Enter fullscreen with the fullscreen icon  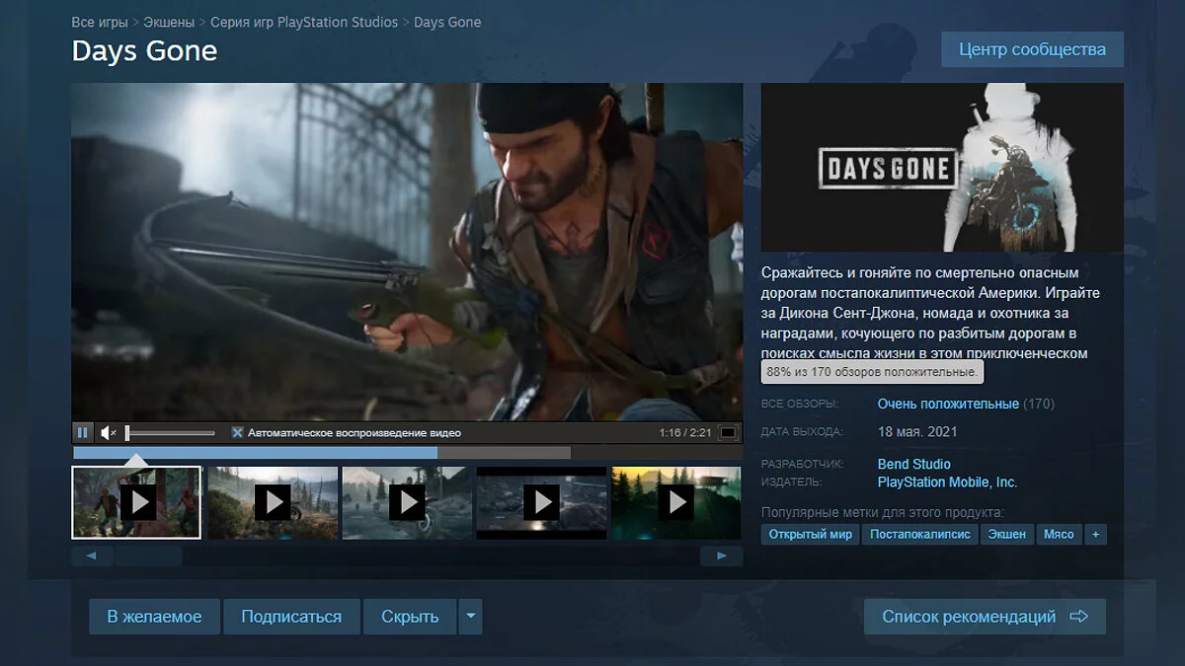click(728, 432)
